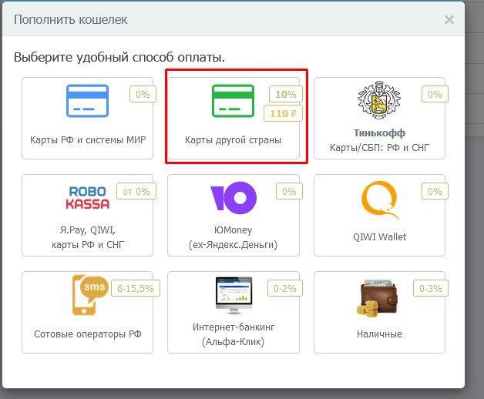Image resolution: width=484 pixels, height=399 pixels.
Task: Click the Тинькофф bold title text
Action: pos(379,133)
